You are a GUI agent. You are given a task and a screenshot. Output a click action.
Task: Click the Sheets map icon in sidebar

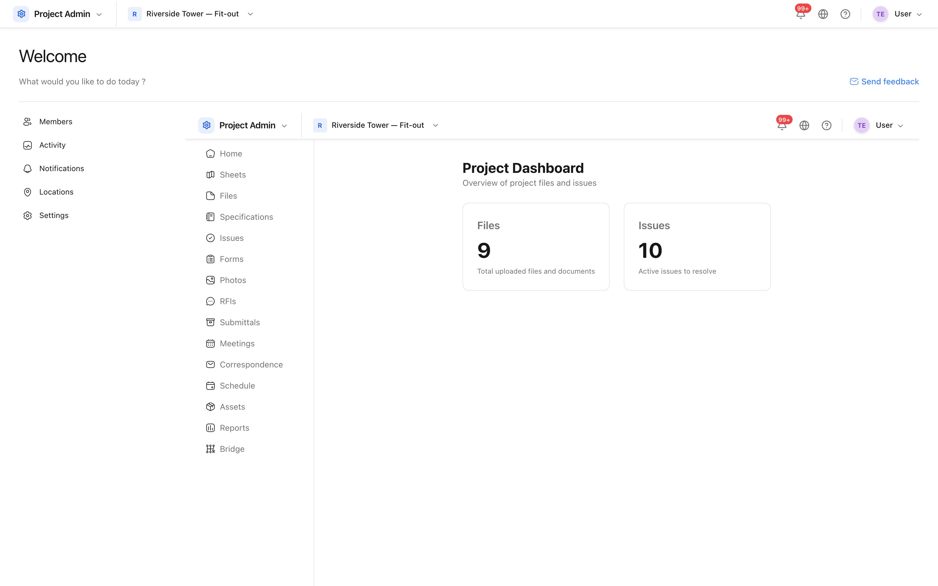click(x=210, y=175)
